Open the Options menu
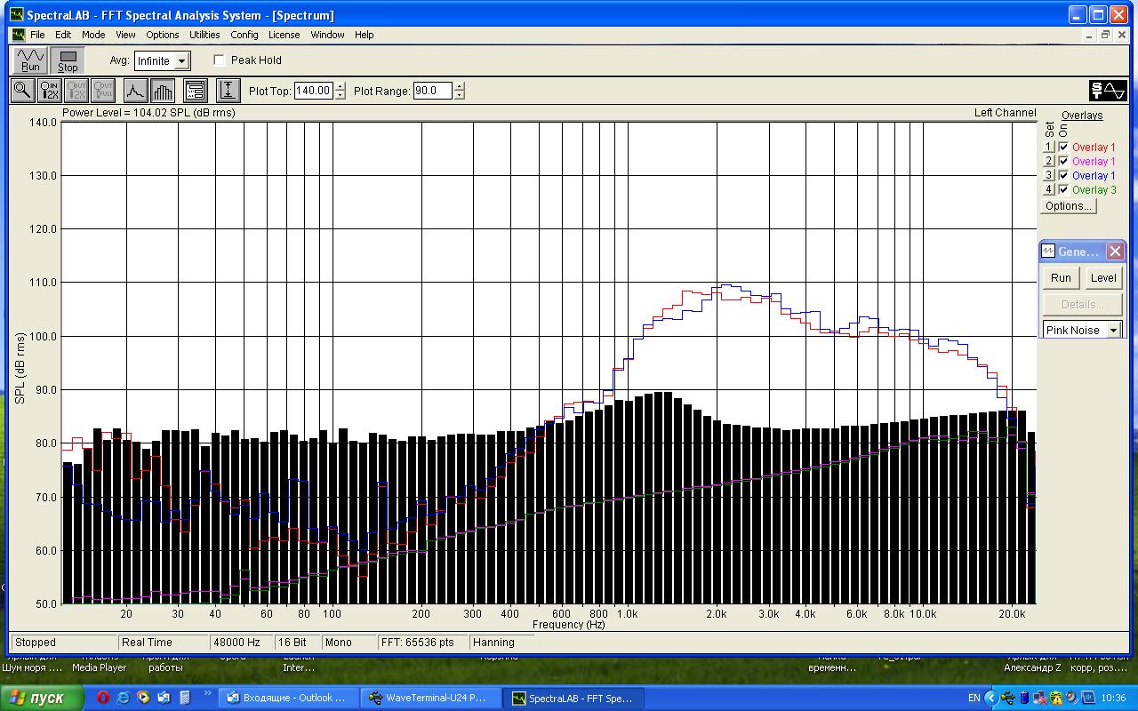 (163, 35)
